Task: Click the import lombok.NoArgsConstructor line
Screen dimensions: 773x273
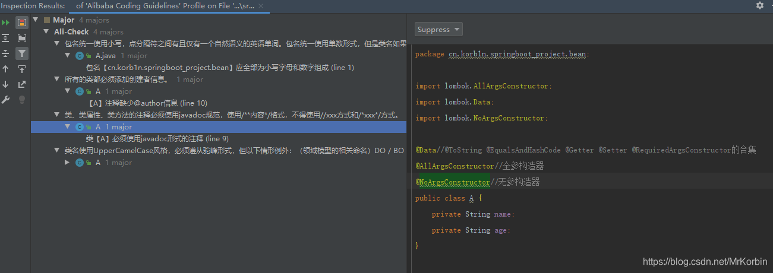Action: pos(481,118)
